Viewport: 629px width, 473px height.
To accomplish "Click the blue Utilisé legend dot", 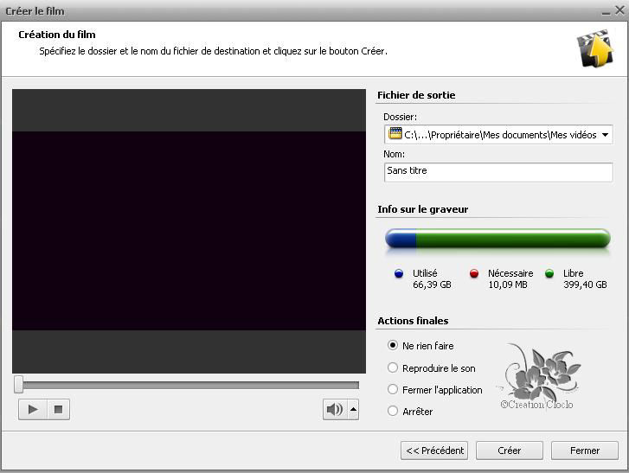I will [x=399, y=274].
